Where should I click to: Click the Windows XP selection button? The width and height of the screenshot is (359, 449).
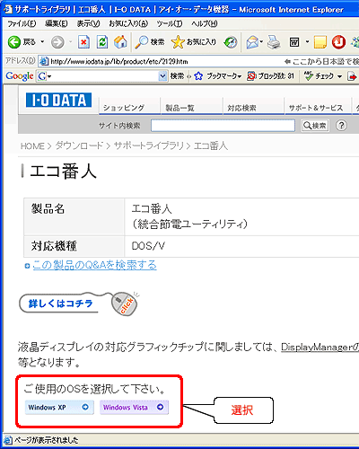point(59,408)
